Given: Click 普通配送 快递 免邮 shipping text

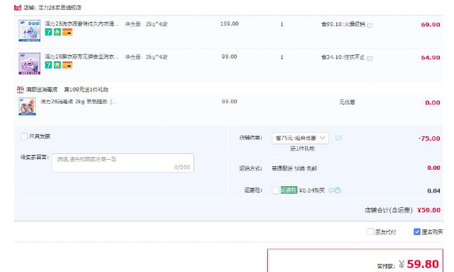Looking at the screenshot, I should pos(294,168).
